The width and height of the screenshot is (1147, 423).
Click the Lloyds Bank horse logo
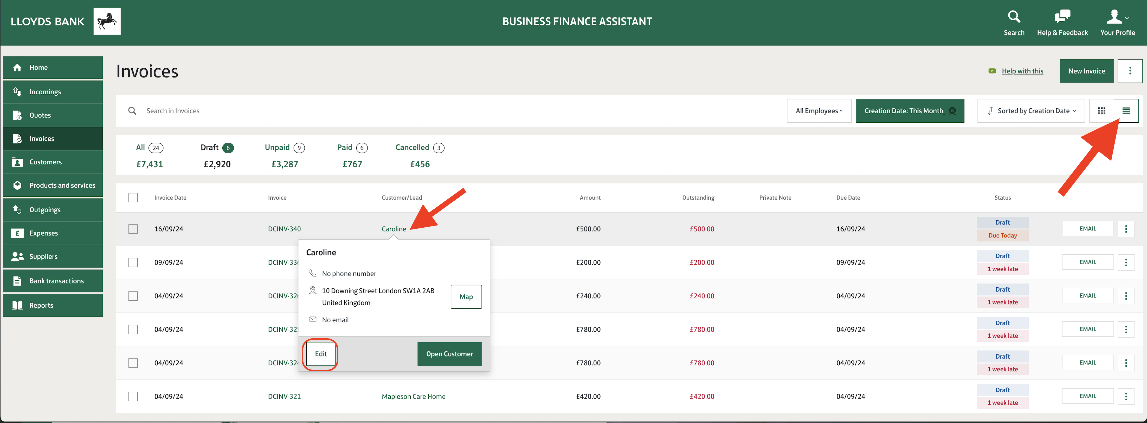pyautogui.click(x=107, y=21)
